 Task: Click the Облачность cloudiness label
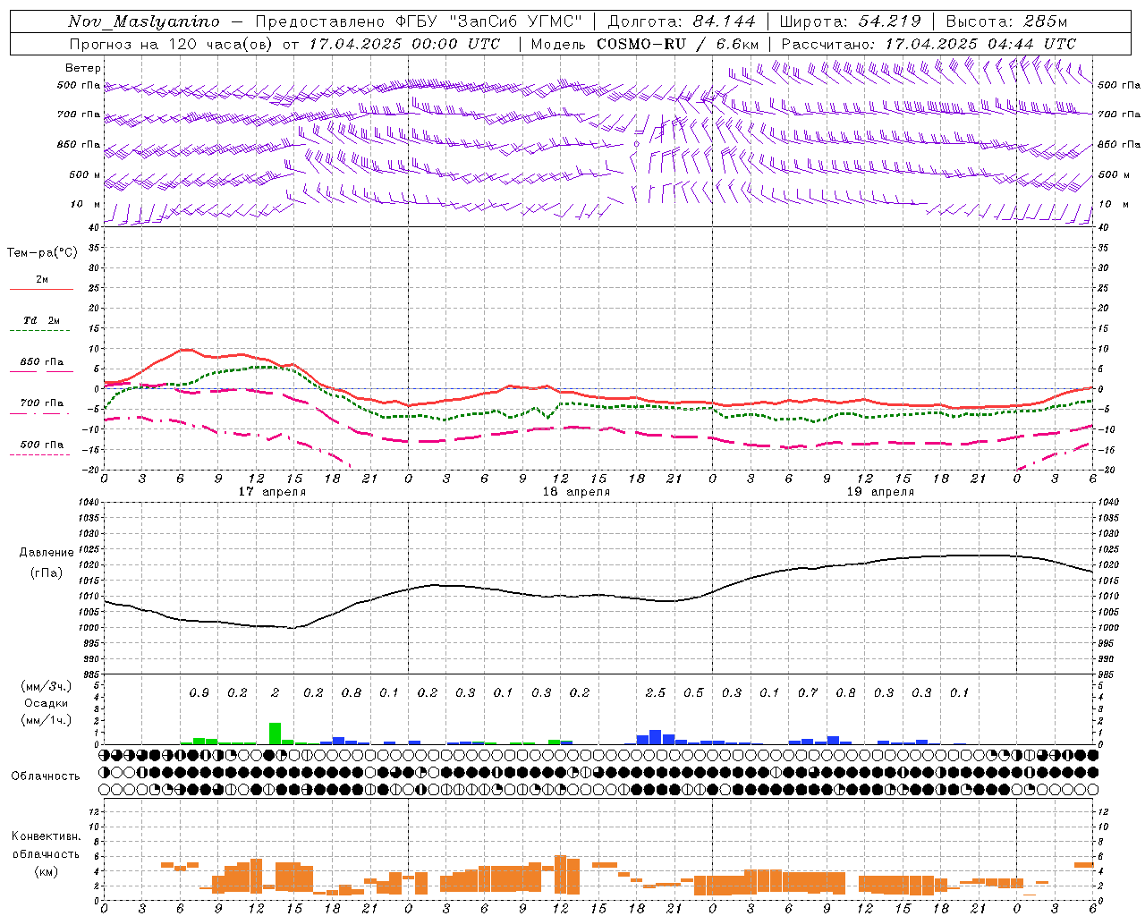coord(46,776)
